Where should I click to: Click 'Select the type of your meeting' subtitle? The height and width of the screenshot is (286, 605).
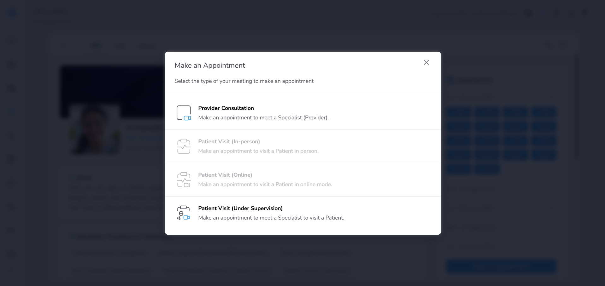[x=244, y=81]
